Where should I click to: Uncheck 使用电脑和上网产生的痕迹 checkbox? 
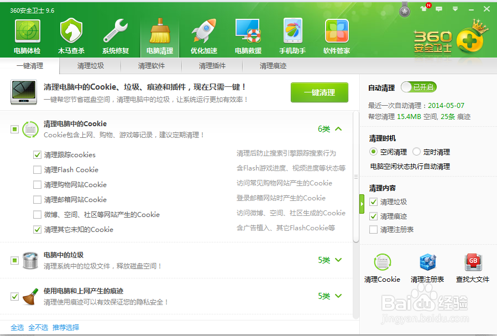(14, 296)
